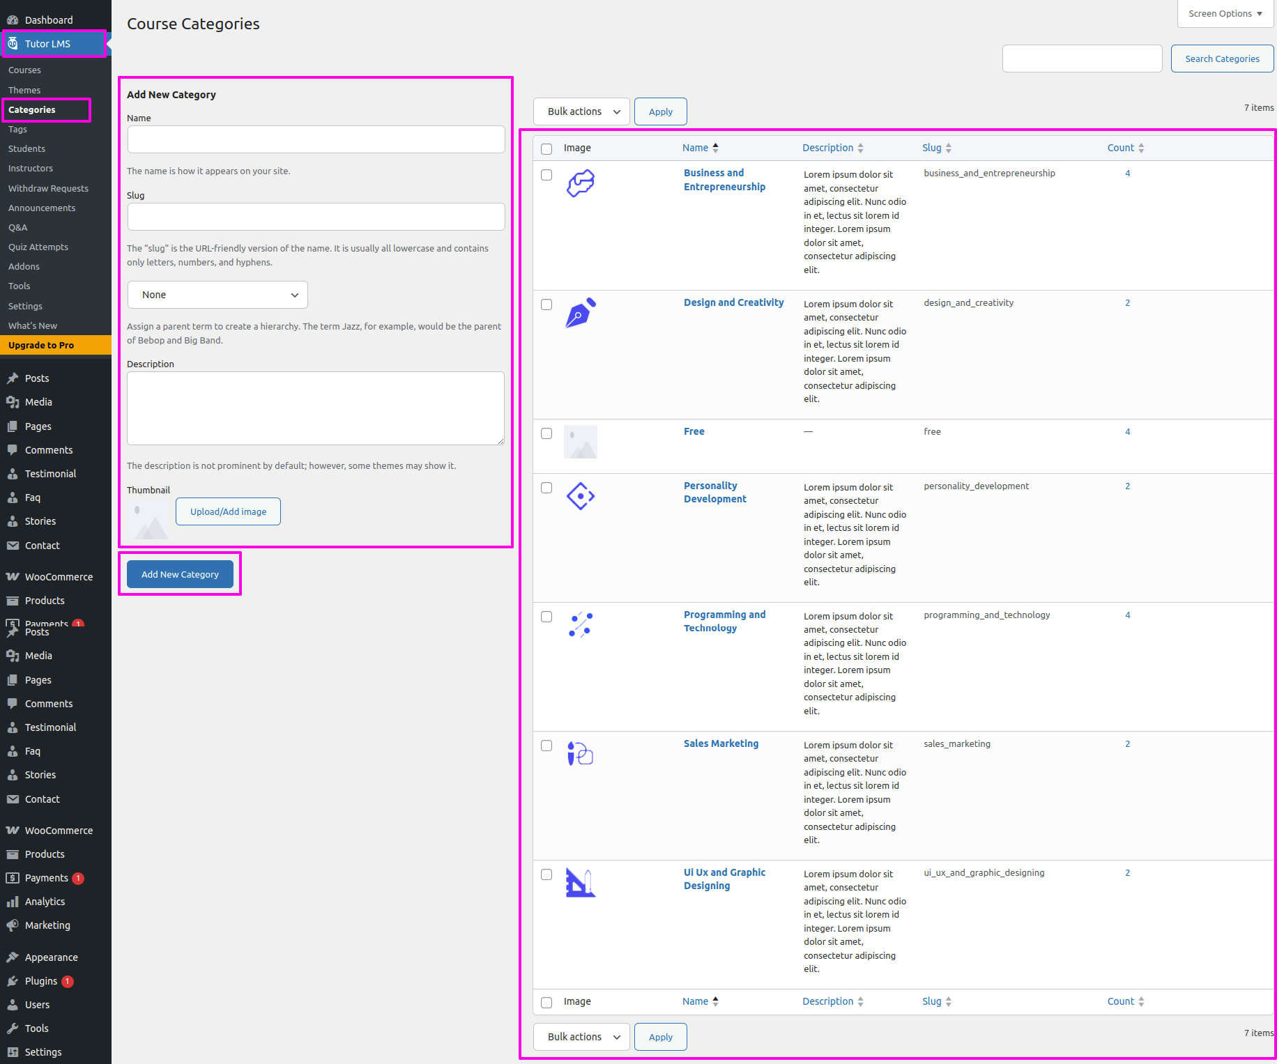Click the Free category placeholder image
This screenshot has width=1277, height=1064.
point(580,442)
